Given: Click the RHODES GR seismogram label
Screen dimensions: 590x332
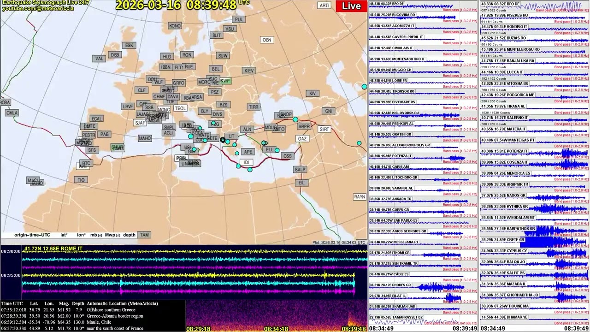Looking at the screenshot, I should (393, 285).
